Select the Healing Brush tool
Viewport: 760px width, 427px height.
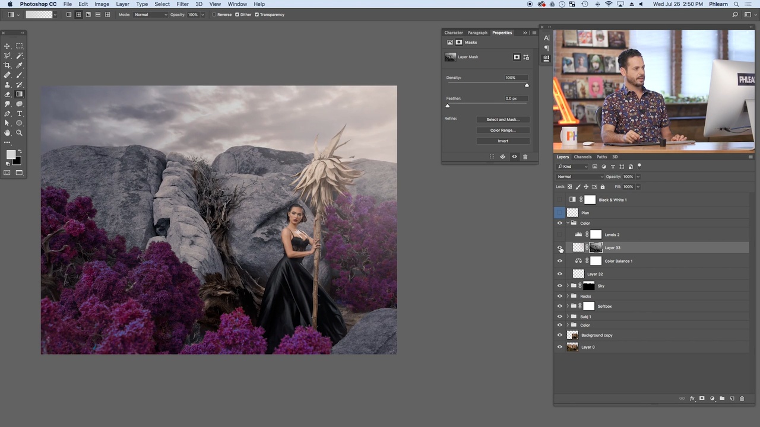pyautogui.click(x=7, y=75)
